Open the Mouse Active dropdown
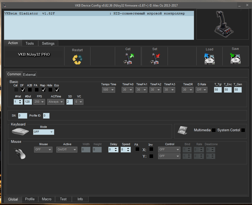 click(x=67, y=150)
